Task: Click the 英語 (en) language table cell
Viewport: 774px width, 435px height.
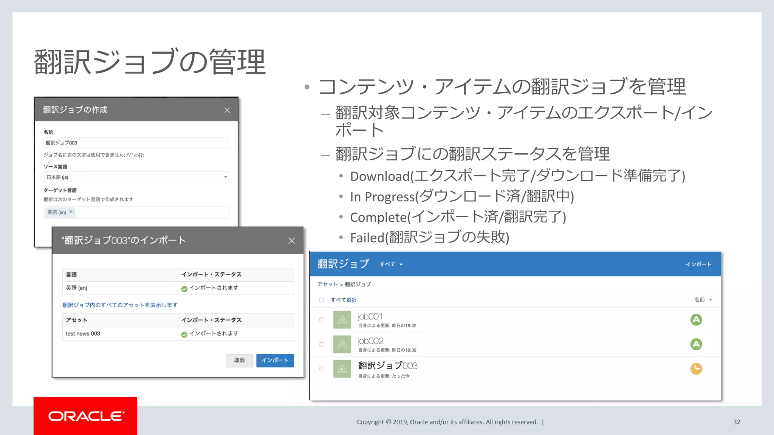Action: pos(120,288)
